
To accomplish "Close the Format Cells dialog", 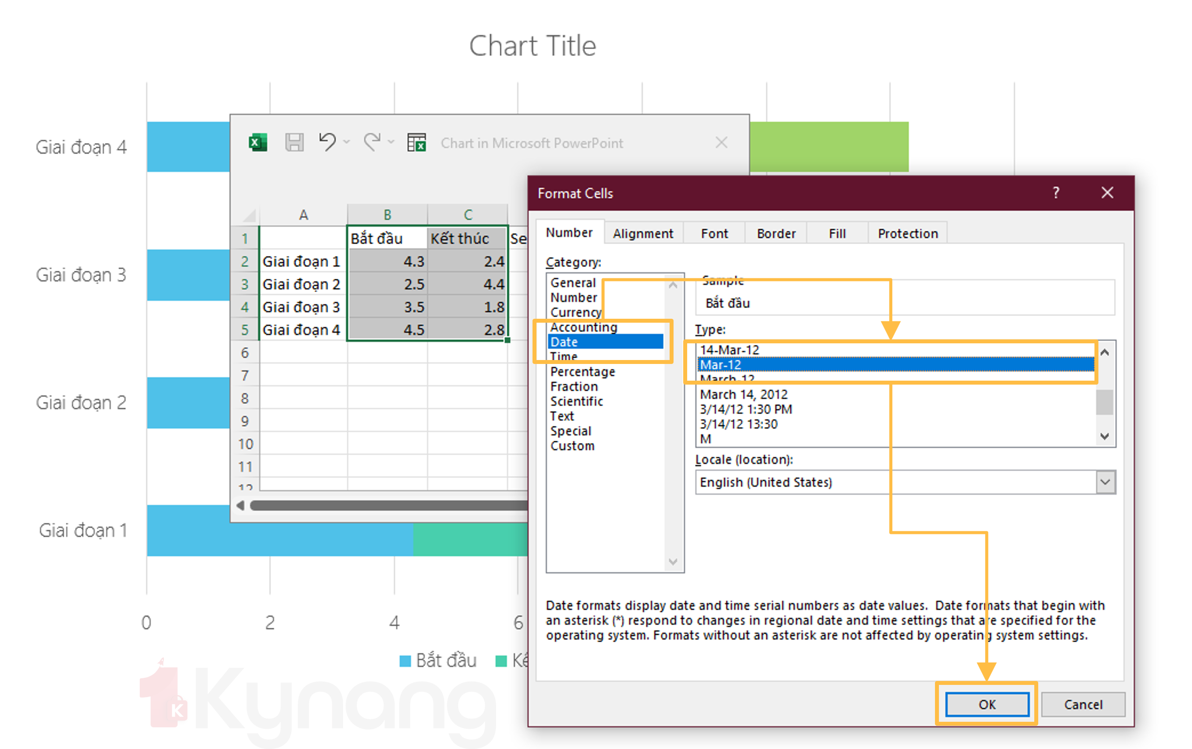I will pos(1107,192).
